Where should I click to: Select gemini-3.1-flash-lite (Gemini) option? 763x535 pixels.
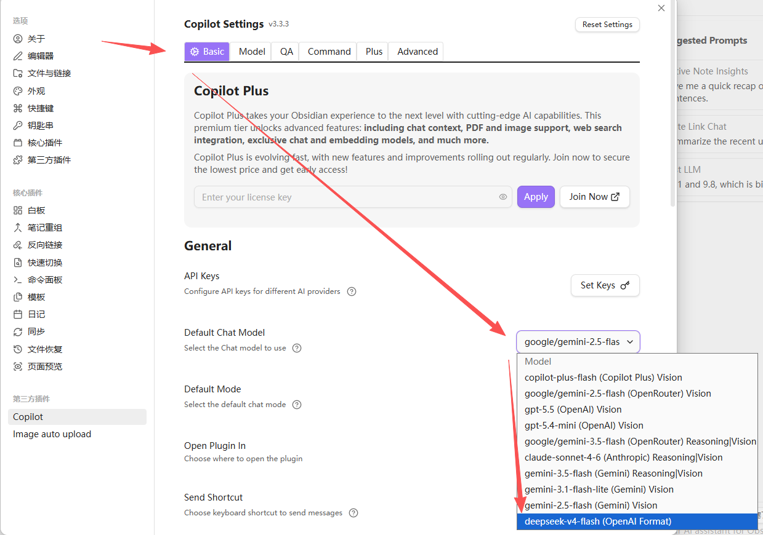[x=637, y=489]
